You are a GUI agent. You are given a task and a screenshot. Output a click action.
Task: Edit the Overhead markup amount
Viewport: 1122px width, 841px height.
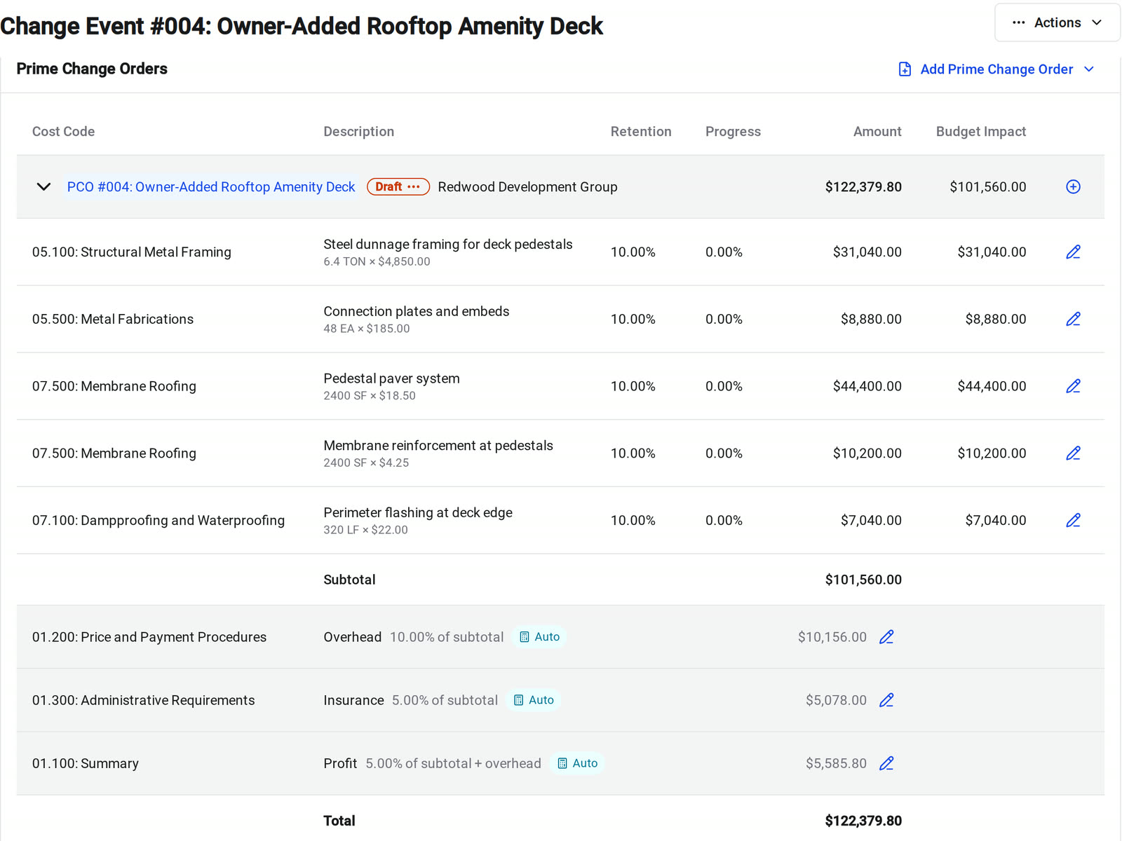pos(886,637)
